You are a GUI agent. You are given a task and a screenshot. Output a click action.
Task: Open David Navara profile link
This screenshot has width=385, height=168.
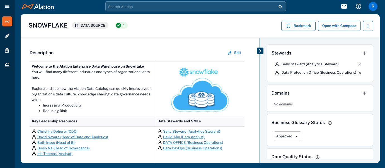73,137
